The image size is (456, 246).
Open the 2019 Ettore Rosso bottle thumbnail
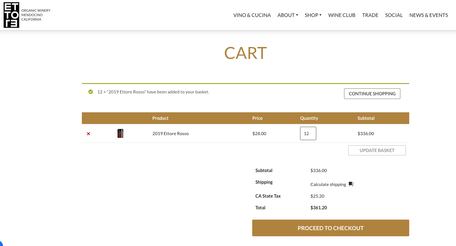(120, 133)
